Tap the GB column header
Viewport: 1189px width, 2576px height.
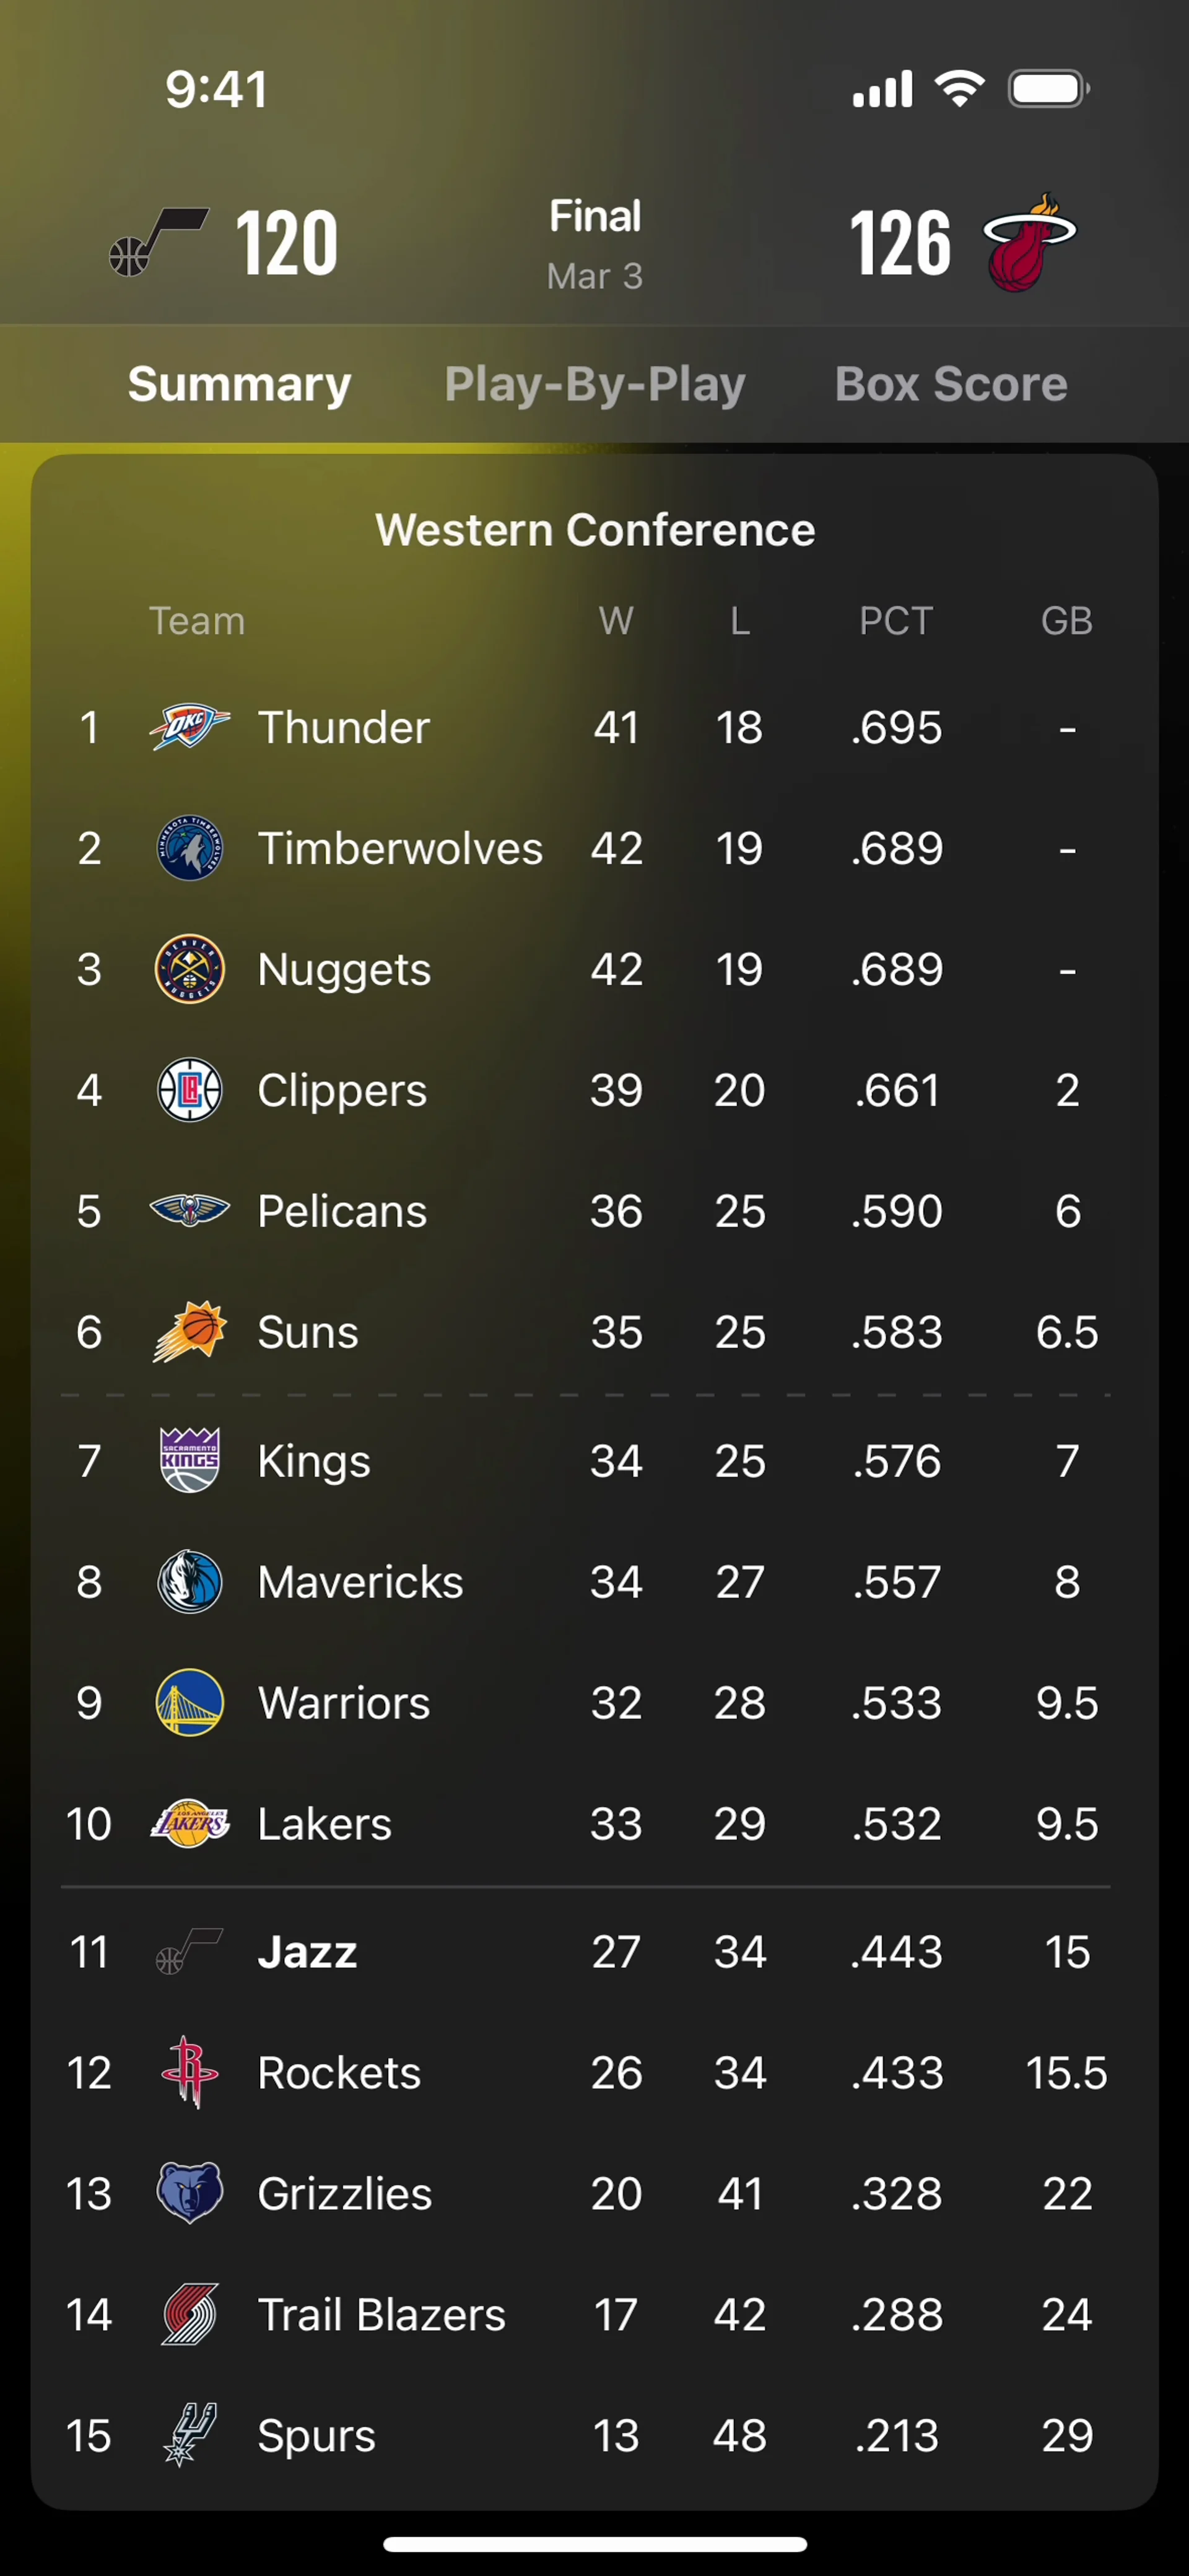1067,621
